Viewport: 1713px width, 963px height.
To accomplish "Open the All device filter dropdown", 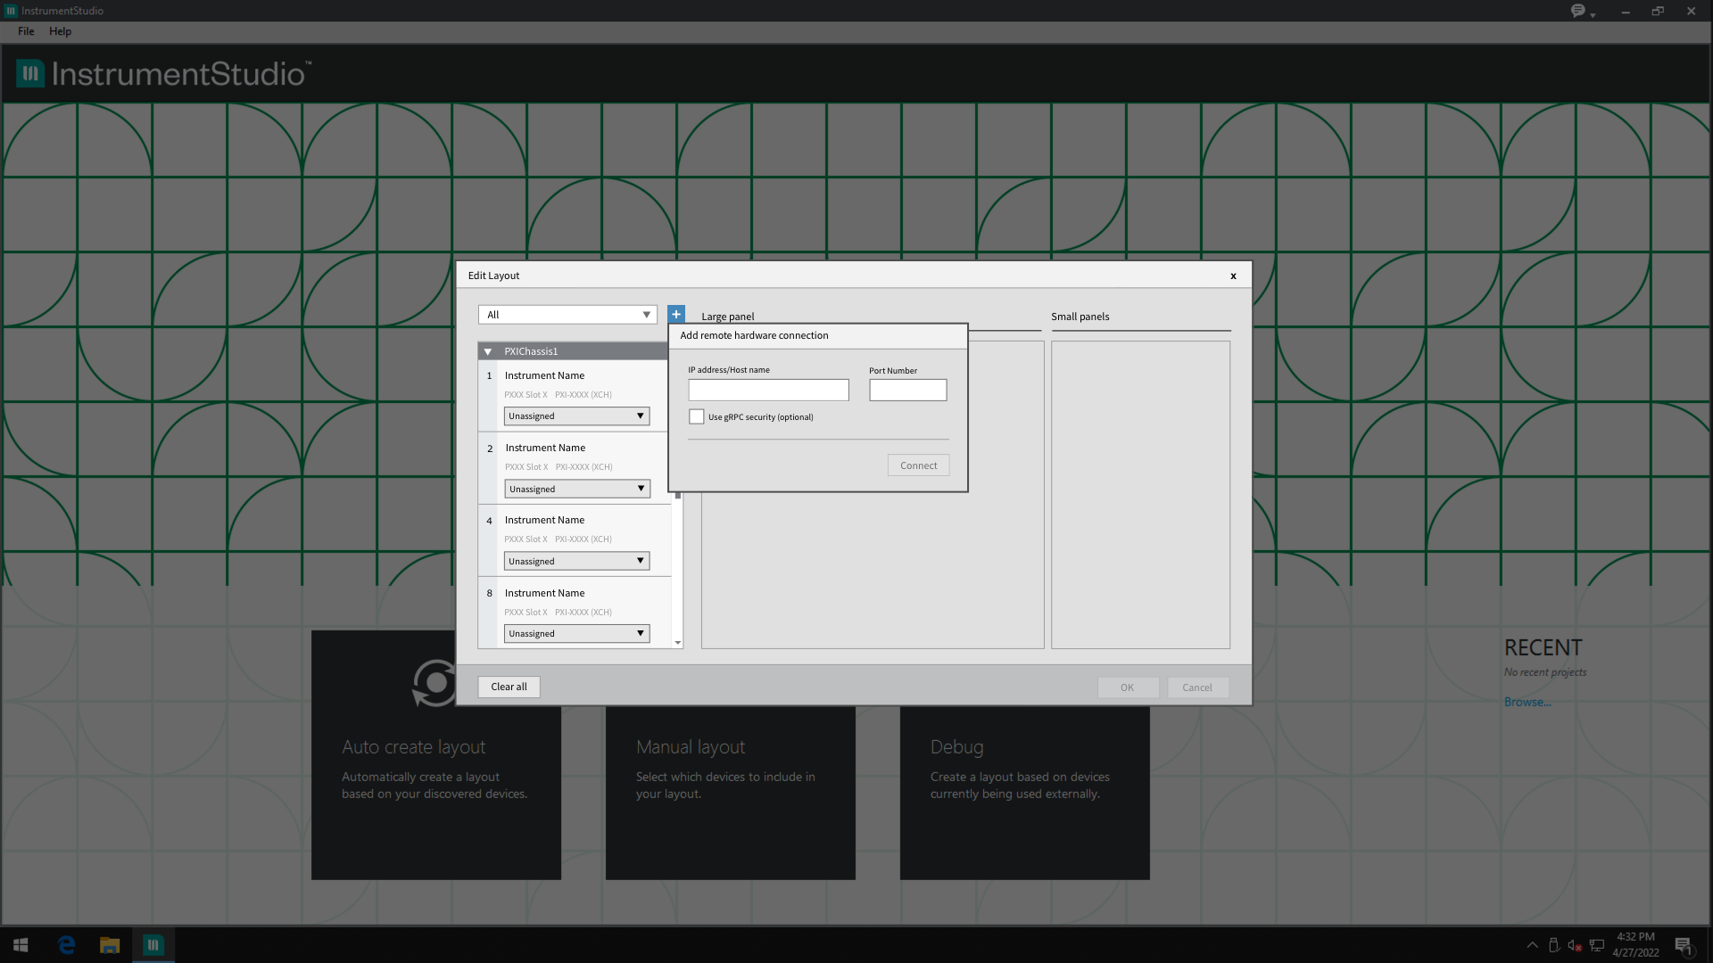I will [x=567, y=315].
